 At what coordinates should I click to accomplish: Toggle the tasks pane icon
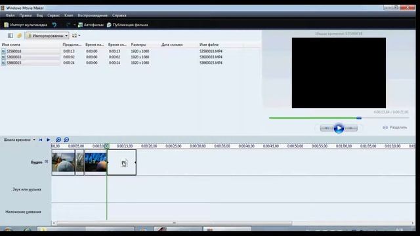10,35
